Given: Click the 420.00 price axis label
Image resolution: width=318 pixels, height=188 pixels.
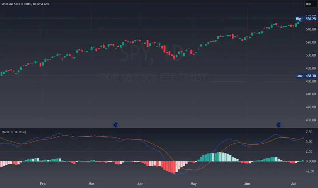Looking at the screenshot, I should pyautogui.click(x=311, y=107).
